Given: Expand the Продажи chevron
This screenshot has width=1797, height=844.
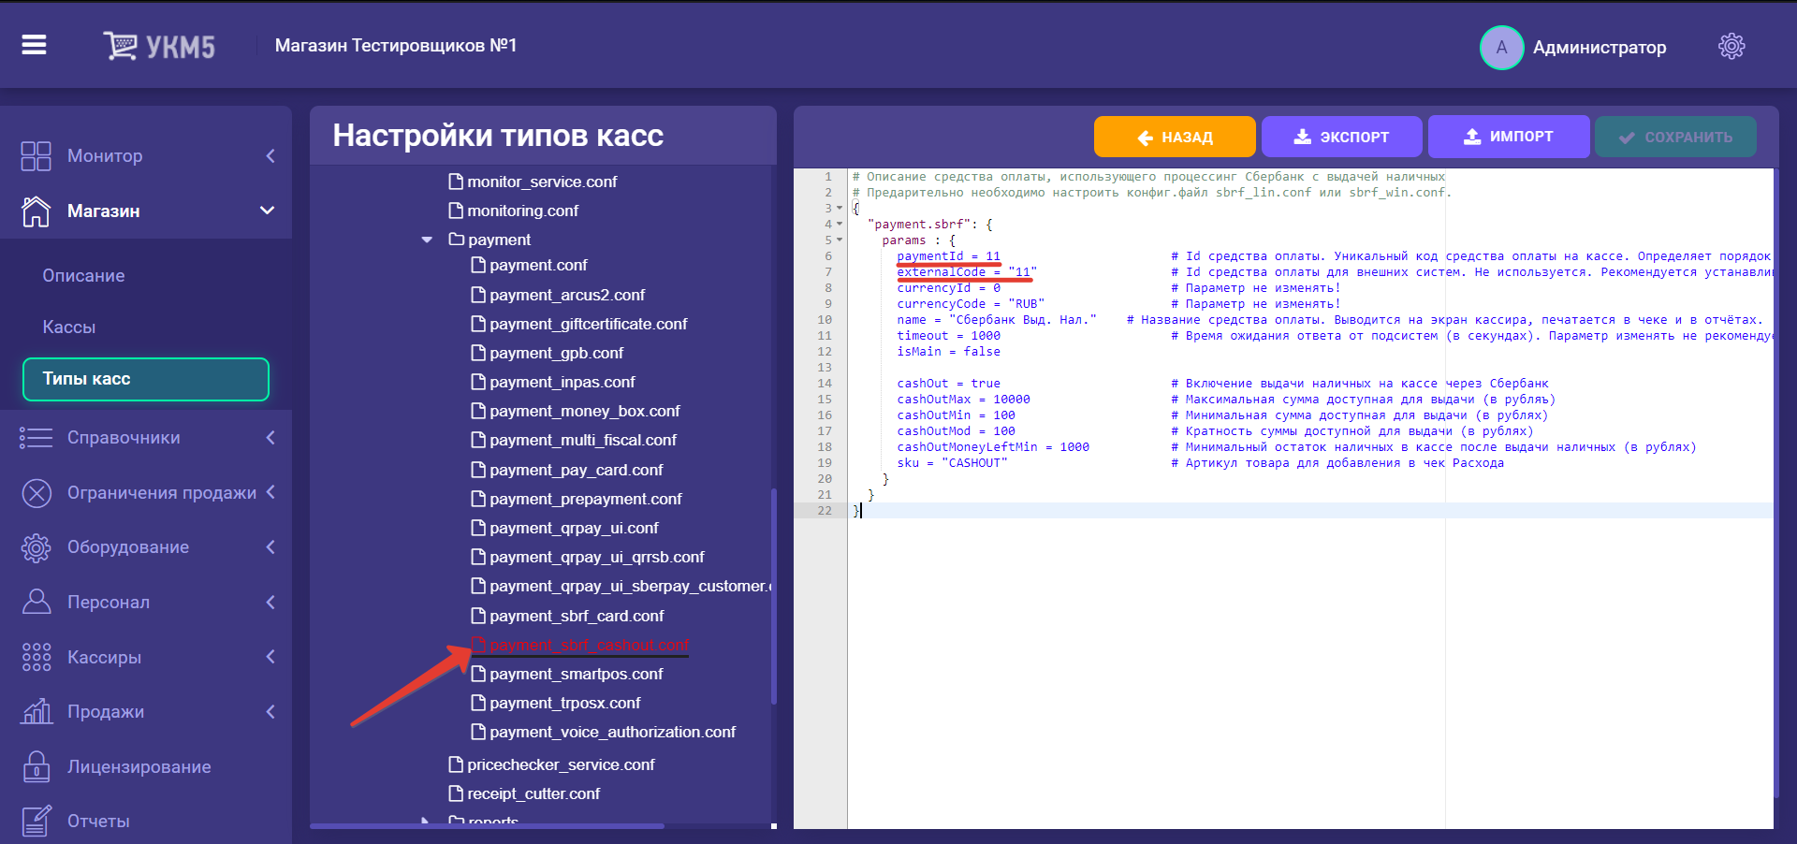Looking at the screenshot, I should click(x=270, y=711).
